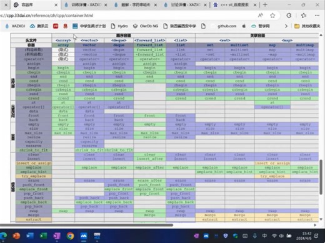Viewport: 325px width, 243px height.
Task: Click the <forward_list> header link
Action: (150, 40)
